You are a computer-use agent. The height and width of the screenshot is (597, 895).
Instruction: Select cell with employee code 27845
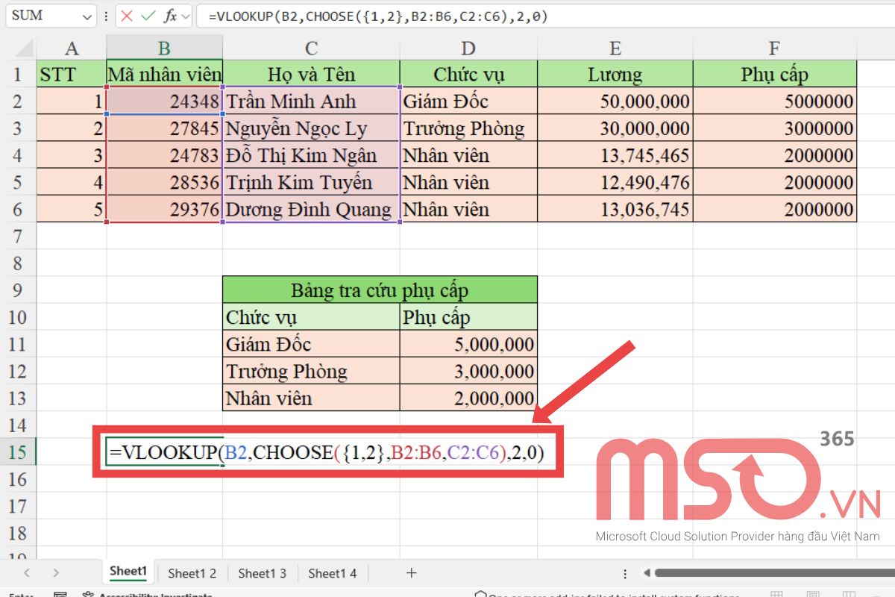click(x=164, y=128)
